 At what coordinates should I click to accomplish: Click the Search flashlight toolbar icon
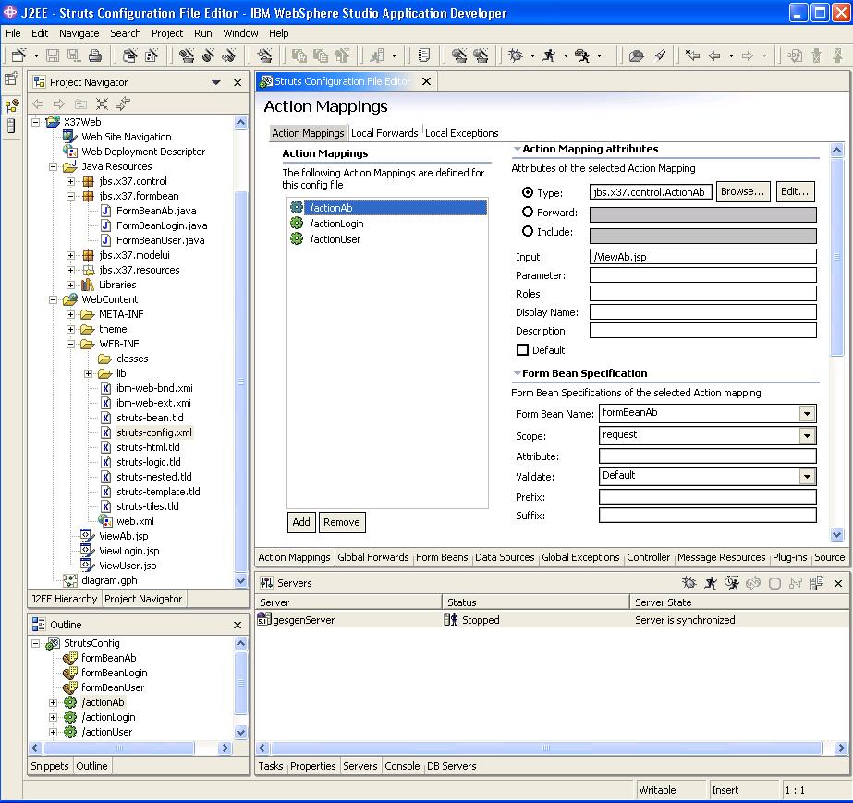pyautogui.click(x=661, y=55)
